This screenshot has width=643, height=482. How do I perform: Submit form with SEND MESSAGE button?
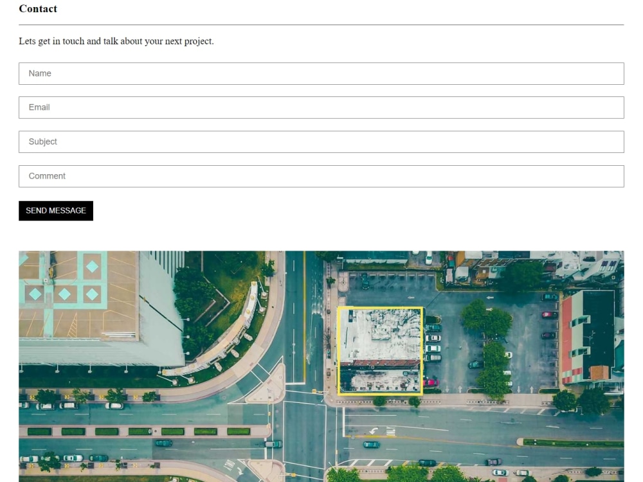click(x=56, y=211)
